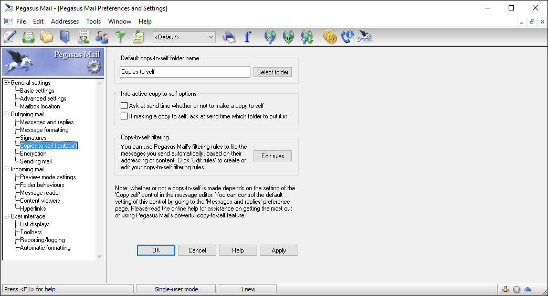This screenshot has height=296, width=548.
Task: Open mail folders list icon
Action: click(x=47, y=37)
